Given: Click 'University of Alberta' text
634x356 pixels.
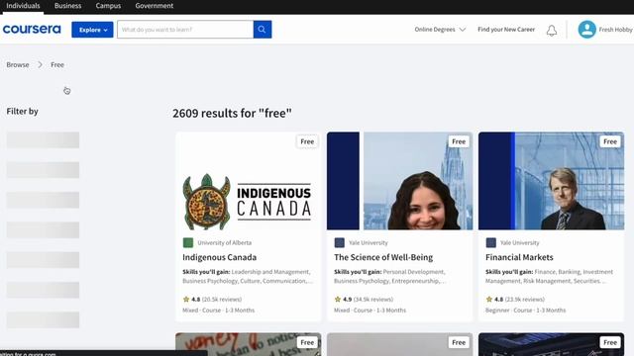Looking at the screenshot, I should pyautogui.click(x=225, y=242).
